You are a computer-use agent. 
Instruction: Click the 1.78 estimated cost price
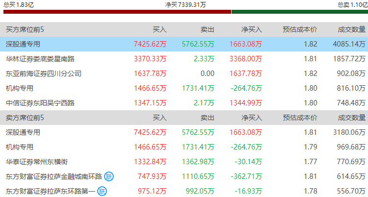(x=311, y=191)
